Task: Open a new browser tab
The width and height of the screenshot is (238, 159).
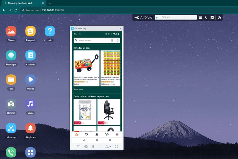Action: pos(50,3)
